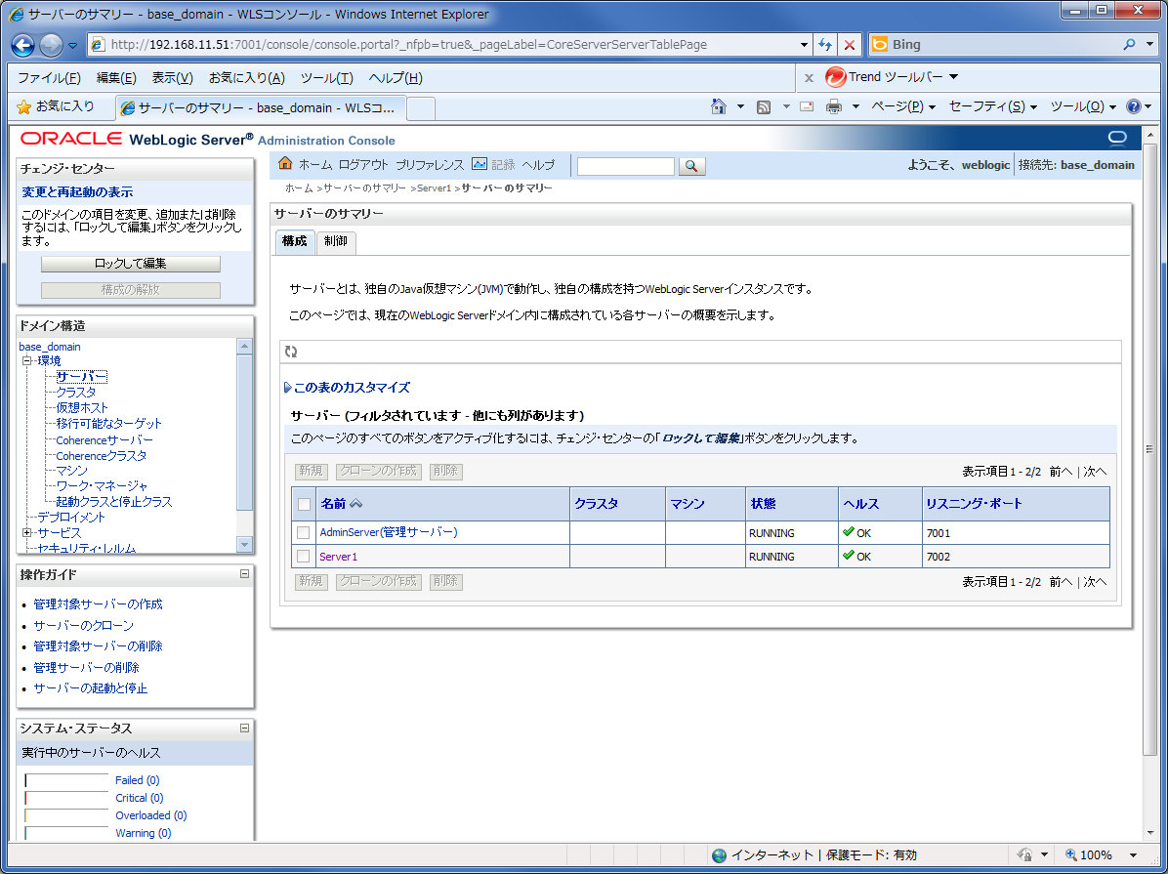Switch to the 制御 tab
Image resolution: width=1168 pixels, height=874 pixels.
[x=336, y=241]
